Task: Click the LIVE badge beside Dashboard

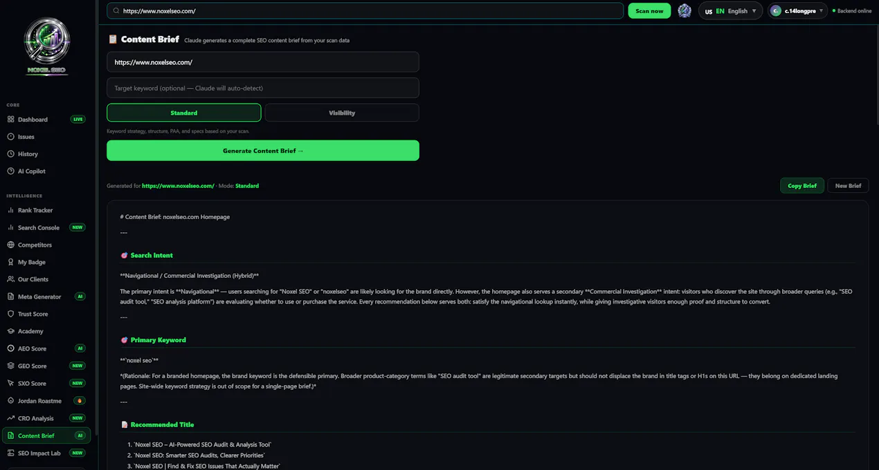Action: (x=78, y=120)
